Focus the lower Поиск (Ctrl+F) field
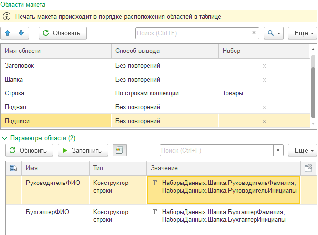The height and width of the screenshot is (235, 318). pyautogui.click(x=216, y=150)
